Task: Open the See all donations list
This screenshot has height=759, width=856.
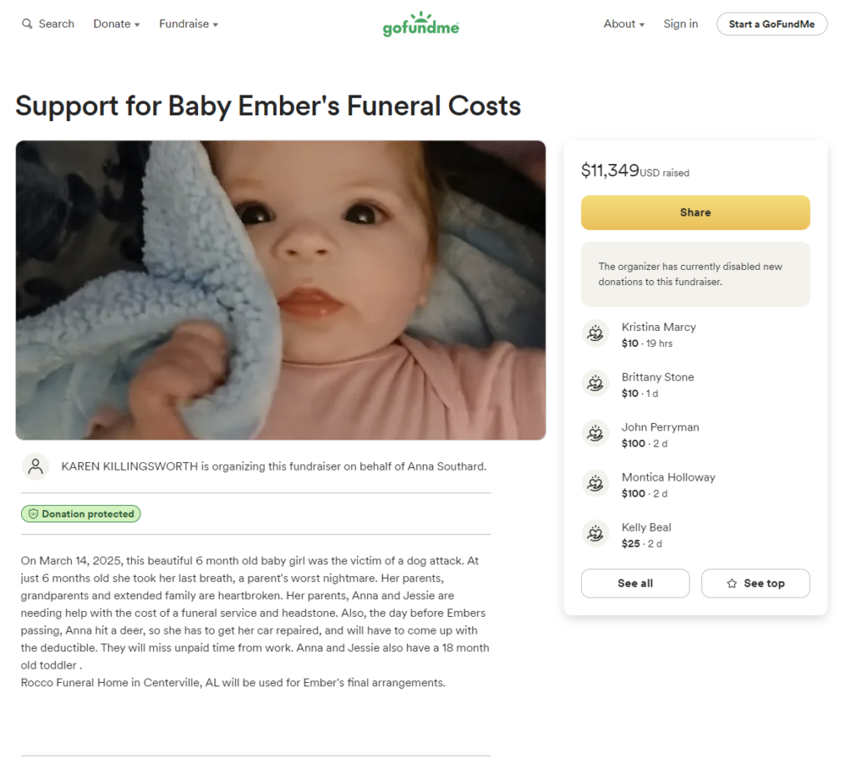Action: click(634, 583)
